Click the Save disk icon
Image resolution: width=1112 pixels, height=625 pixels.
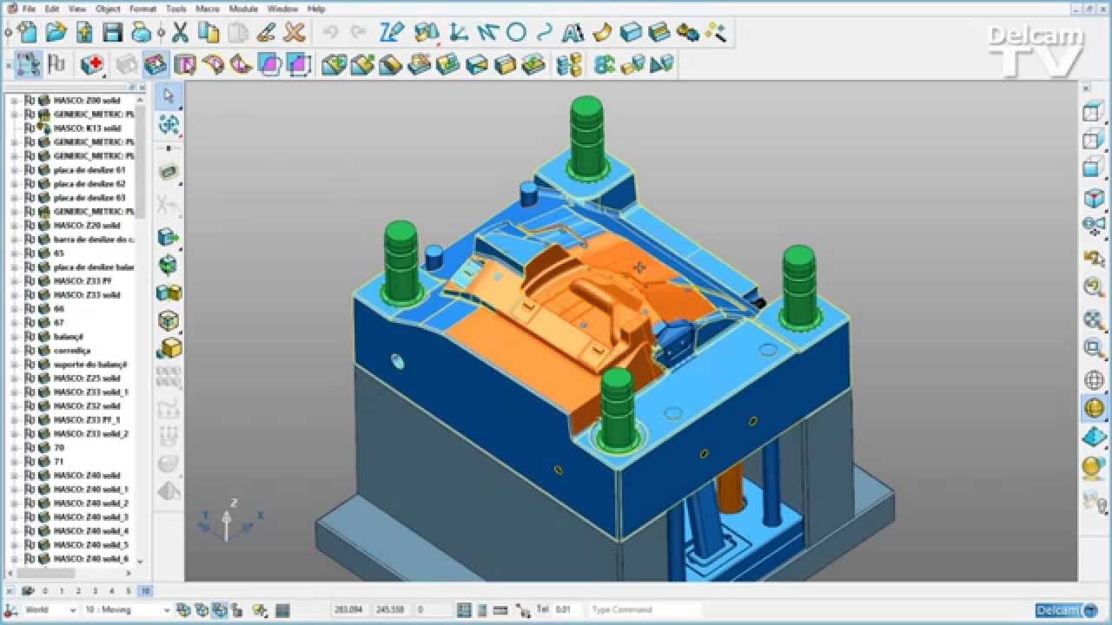tap(112, 33)
